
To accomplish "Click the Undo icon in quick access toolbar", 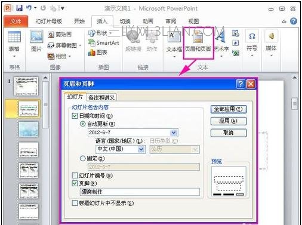I will pos(29,8).
